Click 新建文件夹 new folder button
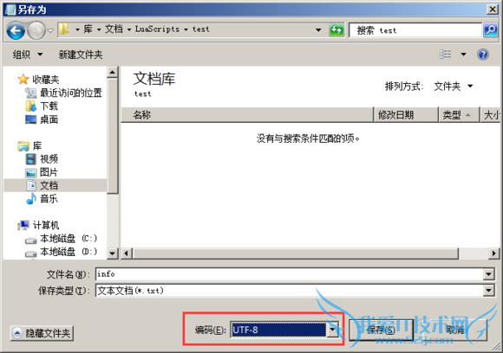 click(x=81, y=55)
